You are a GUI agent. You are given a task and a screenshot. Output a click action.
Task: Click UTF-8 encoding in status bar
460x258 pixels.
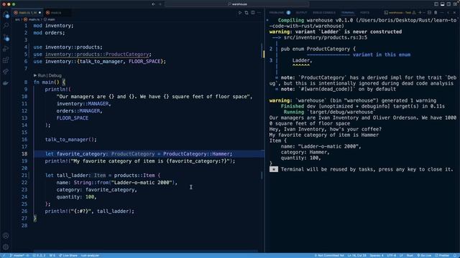391,255
